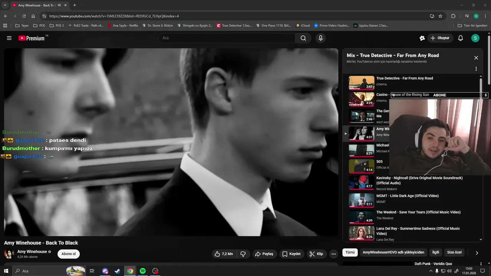Viewport: 491px width, 276px height.
Task: Open Chrome extensions puzzle icon
Action: tap(453, 16)
